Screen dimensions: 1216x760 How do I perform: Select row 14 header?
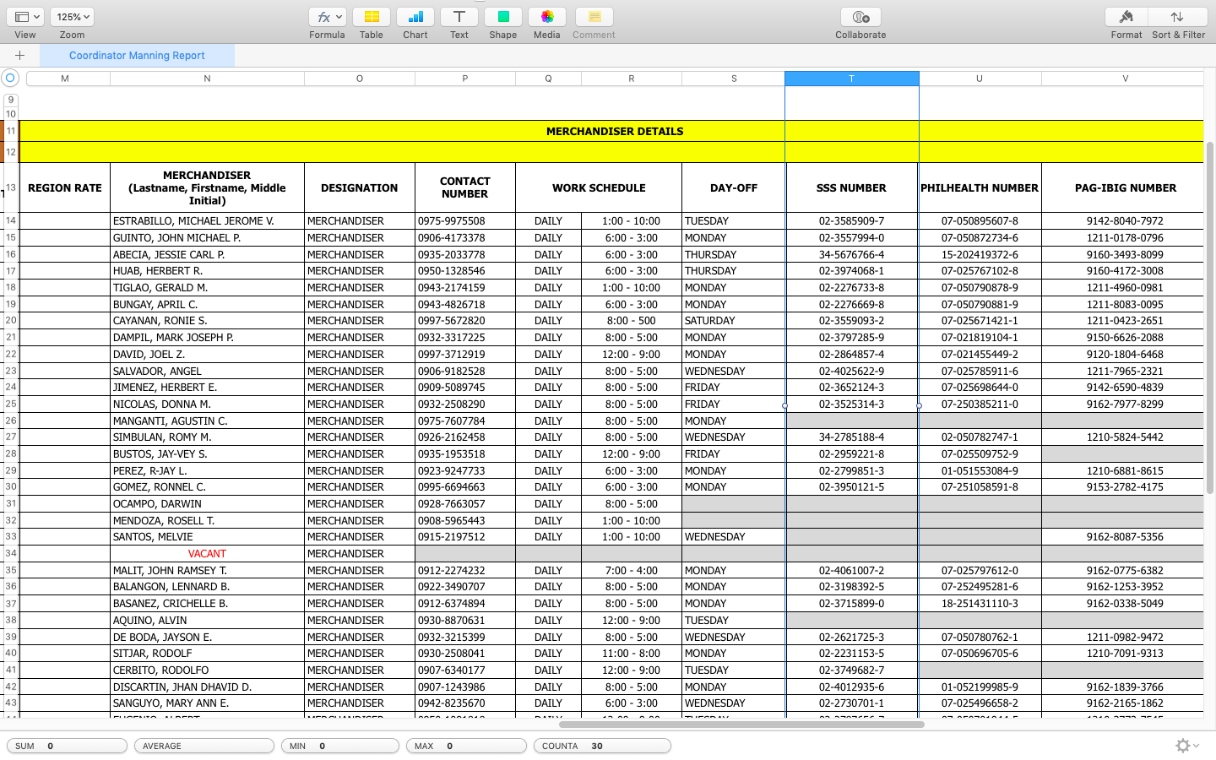click(11, 221)
